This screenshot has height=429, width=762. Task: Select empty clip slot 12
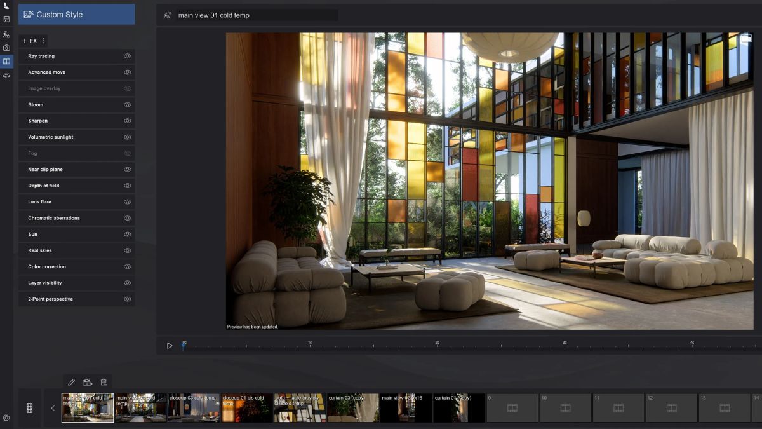[x=672, y=408]
